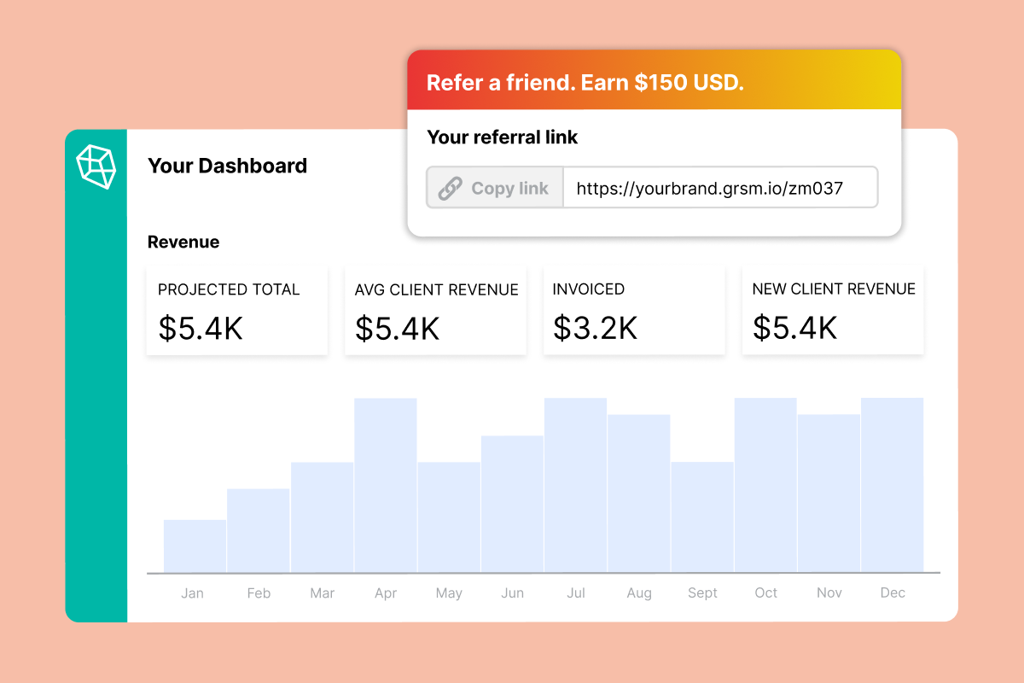
Task: Select the AVG CLIENT REVENUE metric card
Action: tap(435, 309)
